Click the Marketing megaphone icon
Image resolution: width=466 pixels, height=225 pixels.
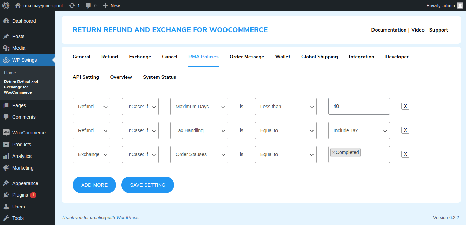click(x=6, y=168)
